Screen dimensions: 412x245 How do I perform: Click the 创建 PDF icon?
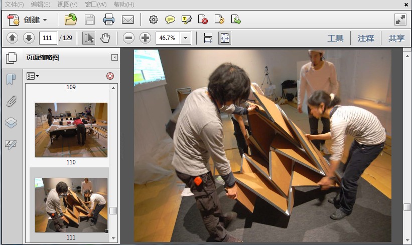[x=13, y=20]
